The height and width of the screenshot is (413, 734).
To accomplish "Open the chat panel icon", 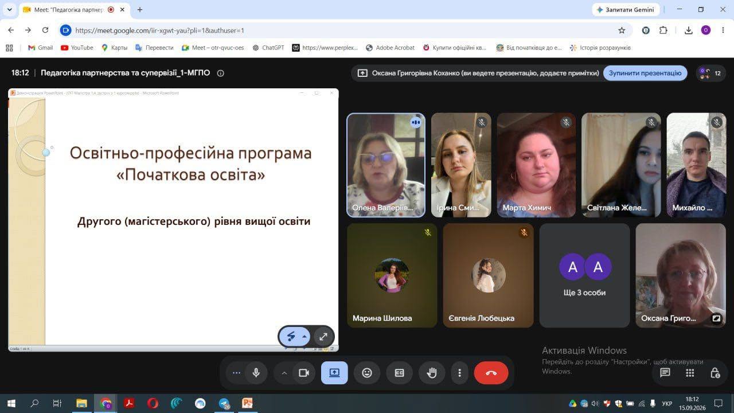I will click(x=665, y=373).
